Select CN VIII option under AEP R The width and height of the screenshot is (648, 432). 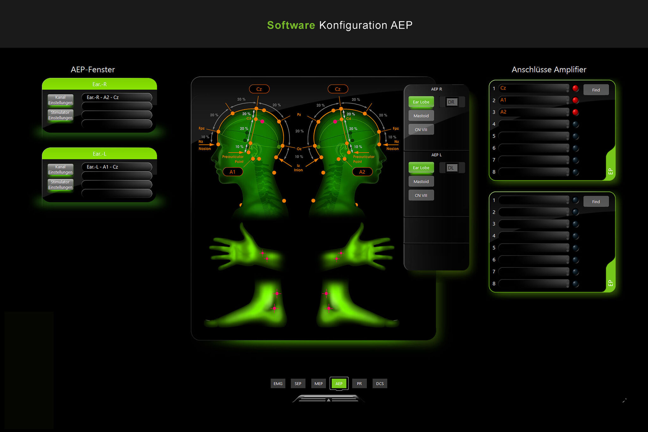pos(421,130)
